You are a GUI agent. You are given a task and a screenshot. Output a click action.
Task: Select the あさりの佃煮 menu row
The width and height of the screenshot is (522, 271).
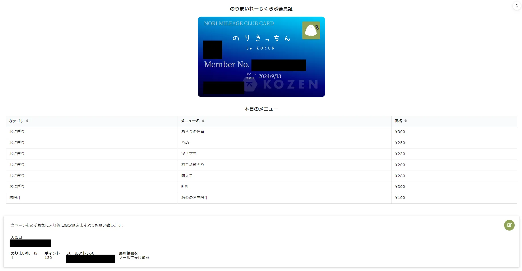click(x=193, y=132)
